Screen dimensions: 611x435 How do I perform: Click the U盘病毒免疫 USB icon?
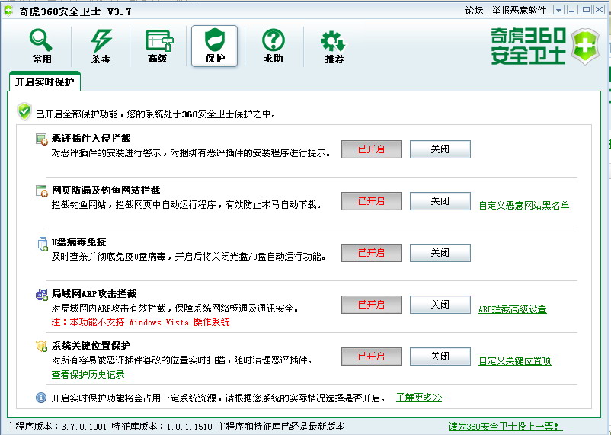coord(42,244)
